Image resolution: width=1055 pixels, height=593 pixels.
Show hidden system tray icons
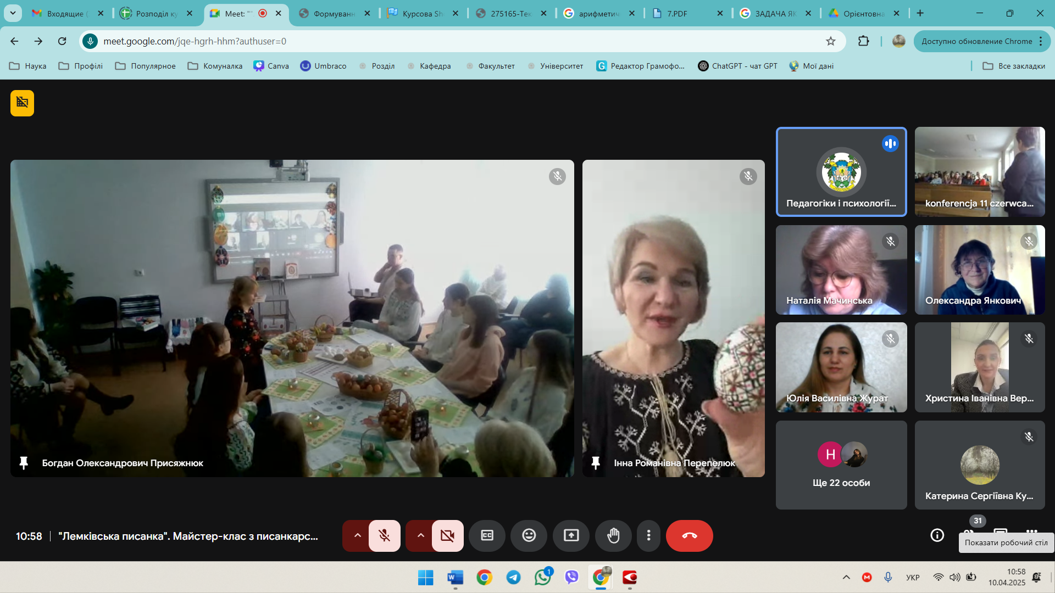[846, 577]
